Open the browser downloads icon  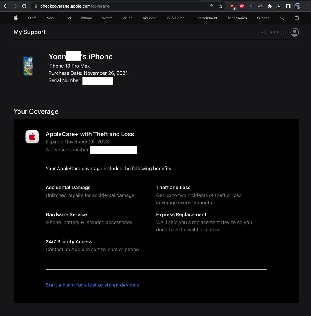[279, 6]
